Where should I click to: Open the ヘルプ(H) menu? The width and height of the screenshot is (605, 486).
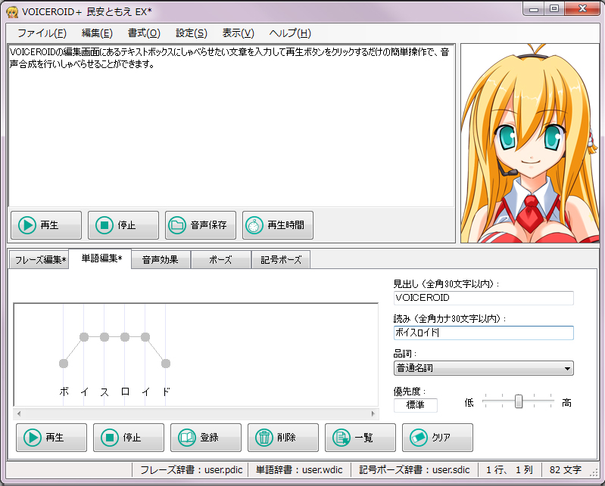(x=290, y=33)
